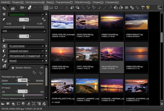Click the undo arrow icon
164x111 pixels.
(x=35, y=8)
